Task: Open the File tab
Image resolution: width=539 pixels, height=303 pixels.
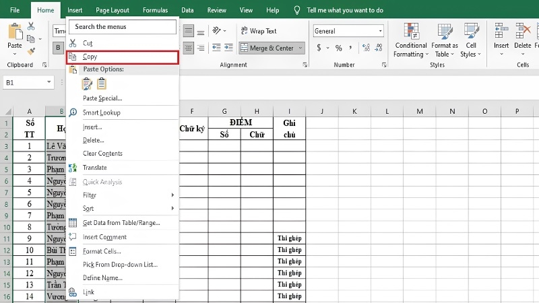Action: tap(15, 10)
